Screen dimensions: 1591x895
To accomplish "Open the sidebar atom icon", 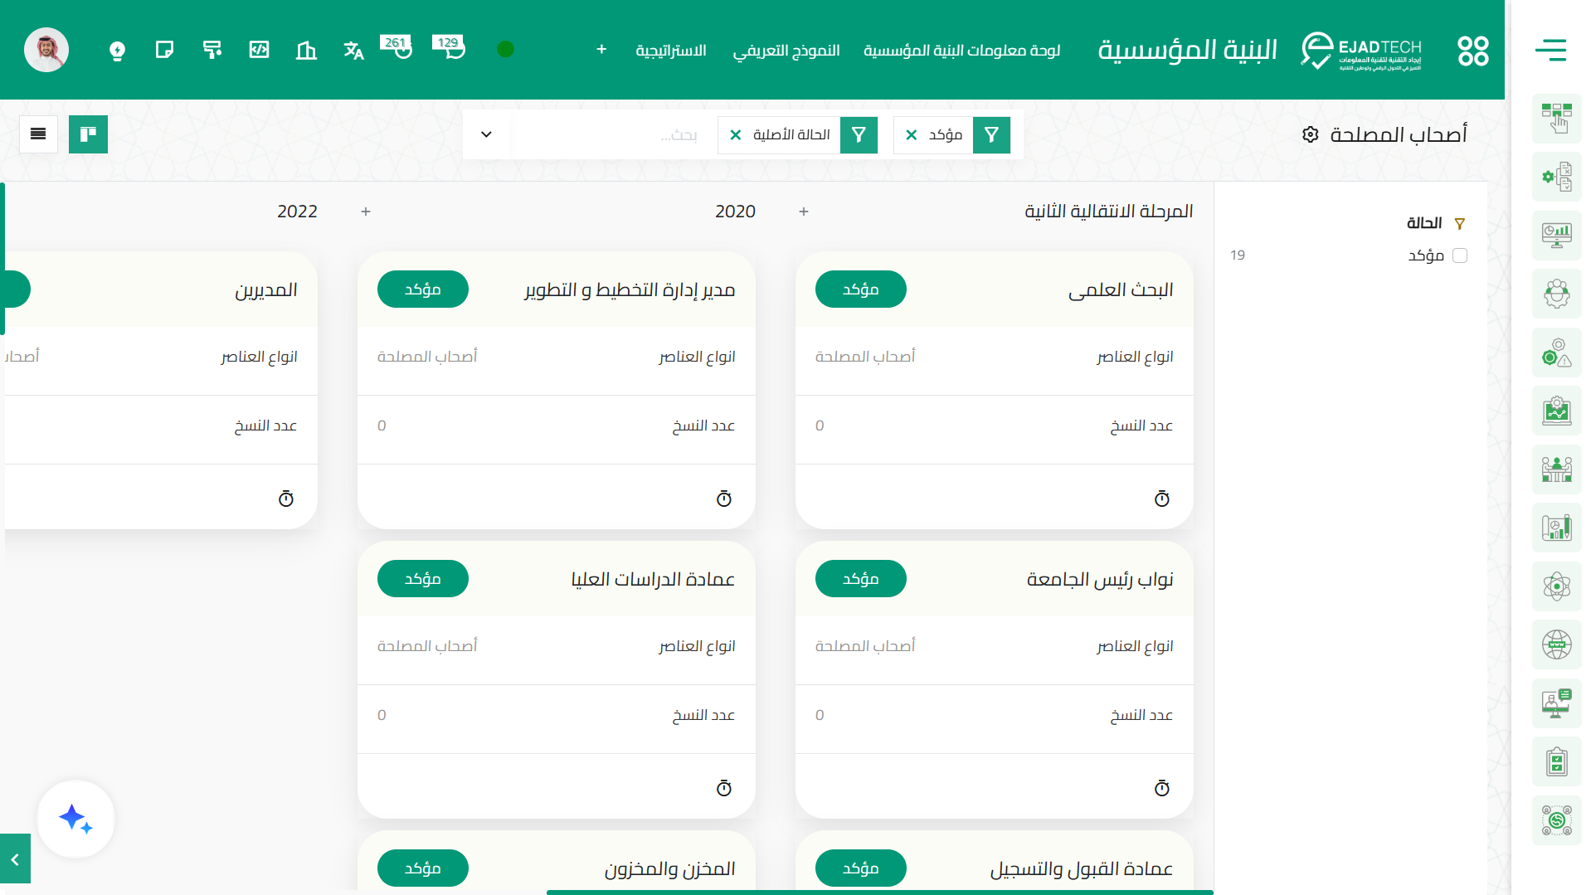I will 1557,586.
